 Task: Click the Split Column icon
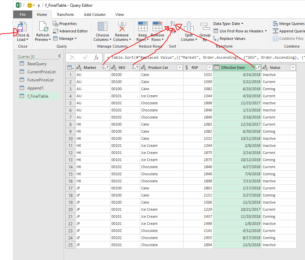click(189, 27)
